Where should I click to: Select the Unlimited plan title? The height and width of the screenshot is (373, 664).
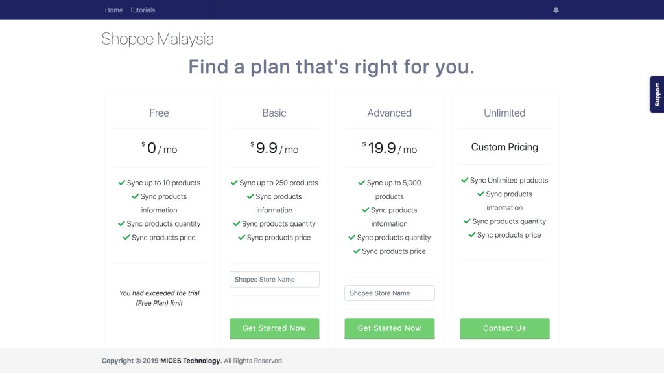pos(504,113)
